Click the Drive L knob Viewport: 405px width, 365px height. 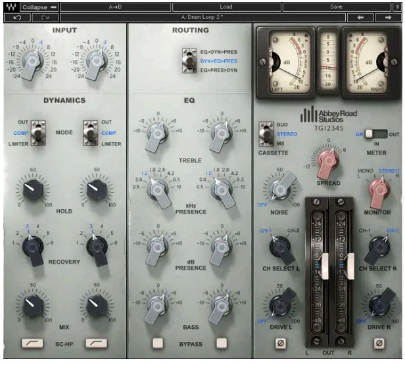281,306
